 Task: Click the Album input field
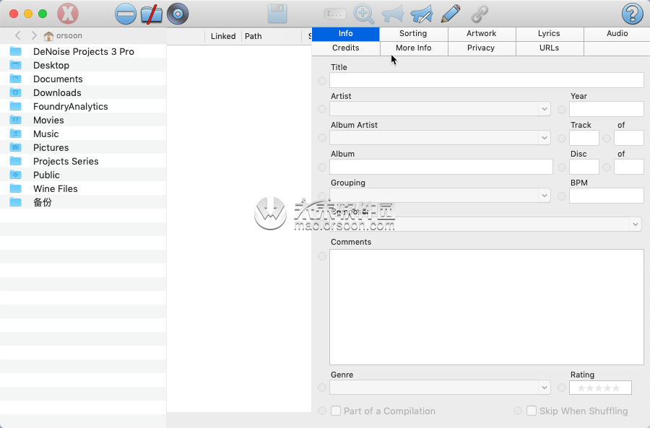tap(441, 167)
